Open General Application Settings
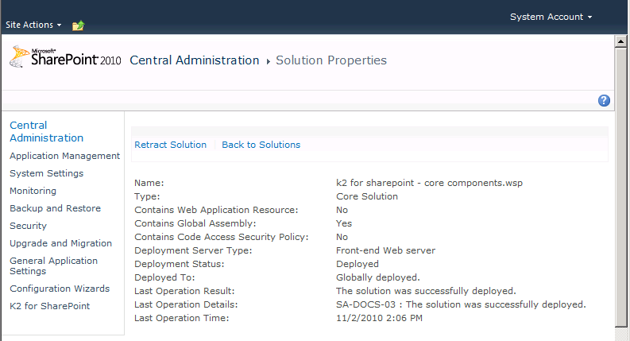 click(53, 265)
